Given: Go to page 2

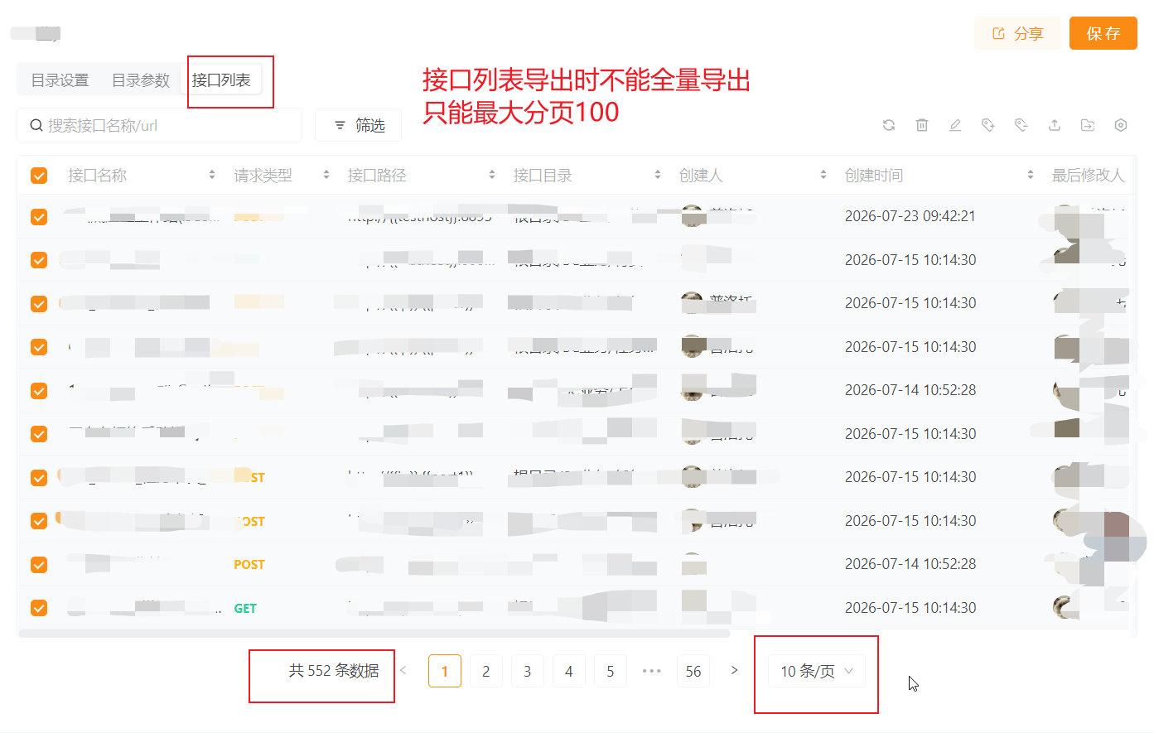Looking at the screenshot, I should (486, 671).
